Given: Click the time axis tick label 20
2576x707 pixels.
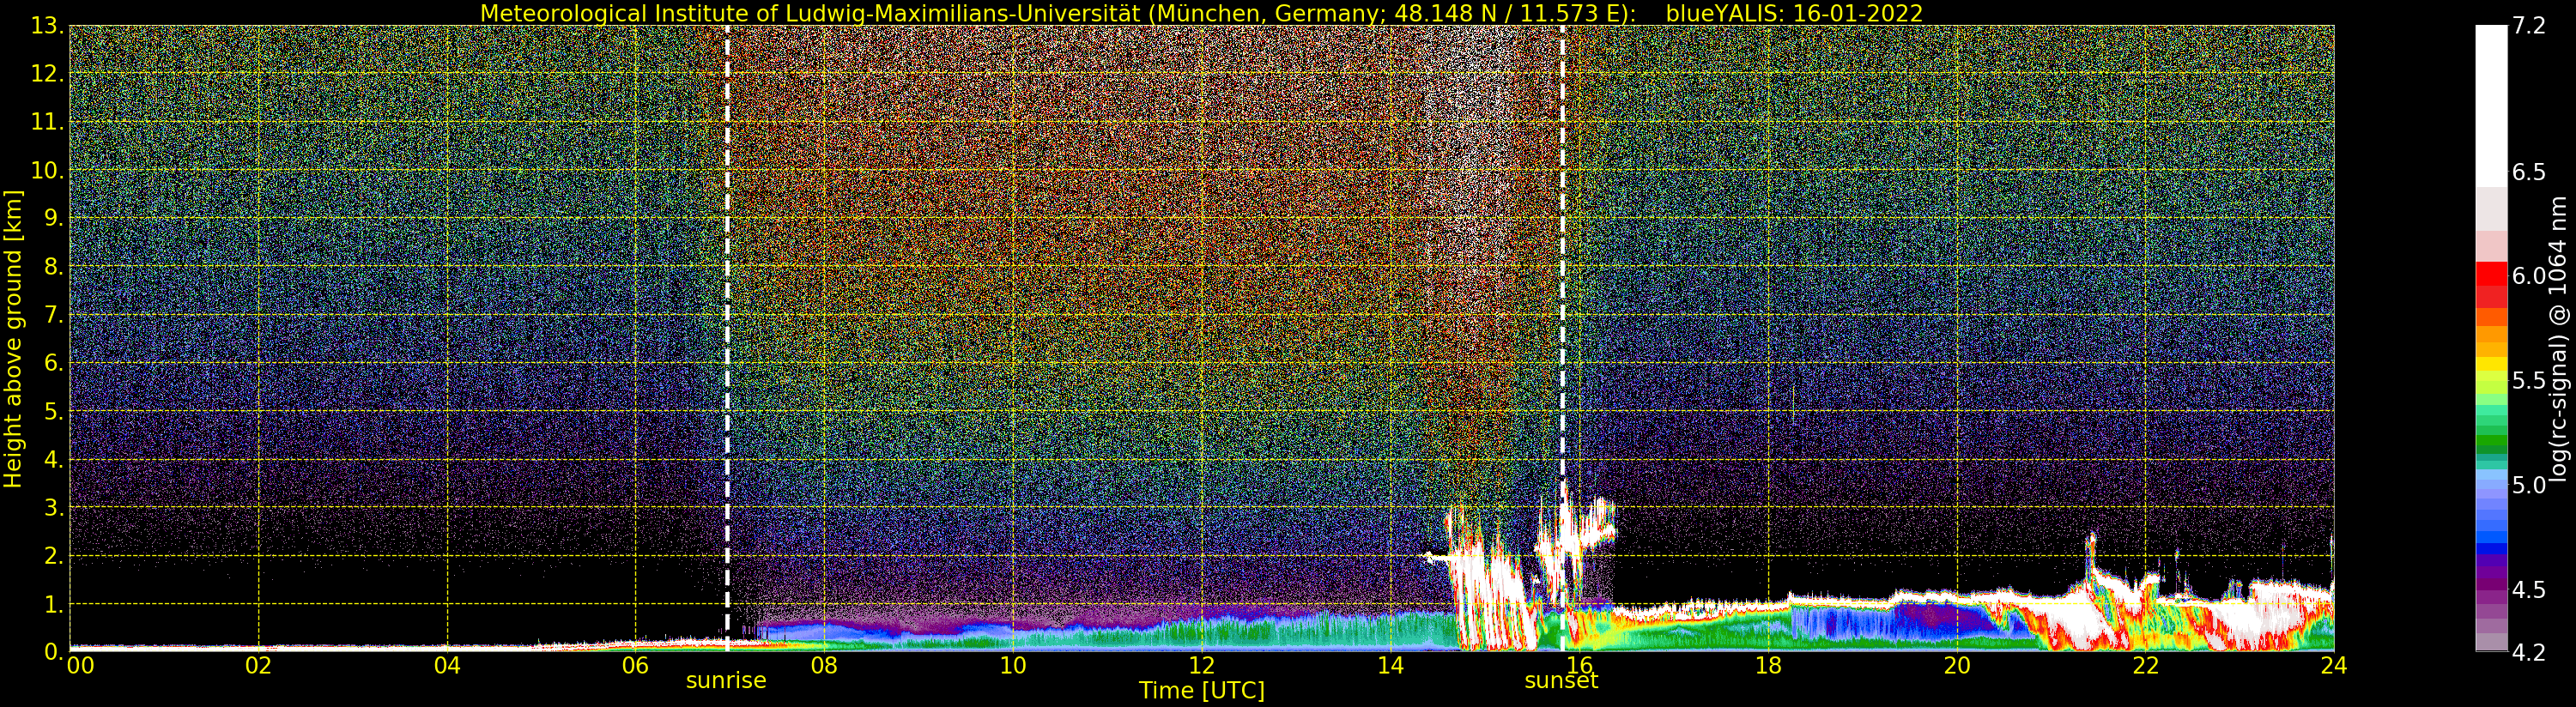Looking at the screenshot, I should (x=1957, y=665).
